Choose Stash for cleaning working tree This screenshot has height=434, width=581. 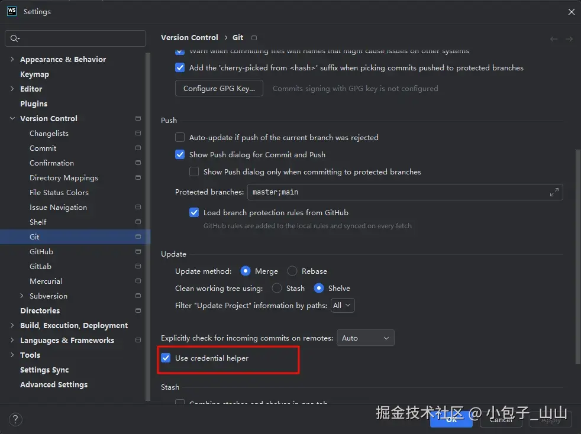(x=277, y=288)
